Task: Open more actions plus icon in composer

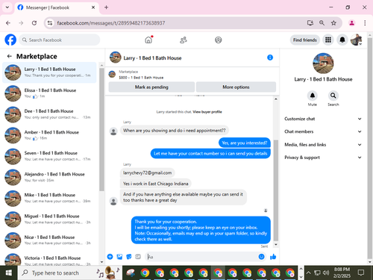Action: point(110,257)
